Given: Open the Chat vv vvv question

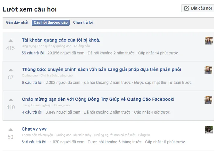Looking at the screenshot, I should pyautogui.click(x=34, y=129).
